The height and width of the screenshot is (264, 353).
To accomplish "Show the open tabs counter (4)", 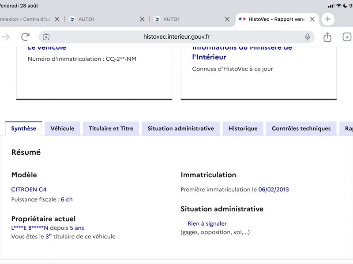I will click(x=347, y=37).
